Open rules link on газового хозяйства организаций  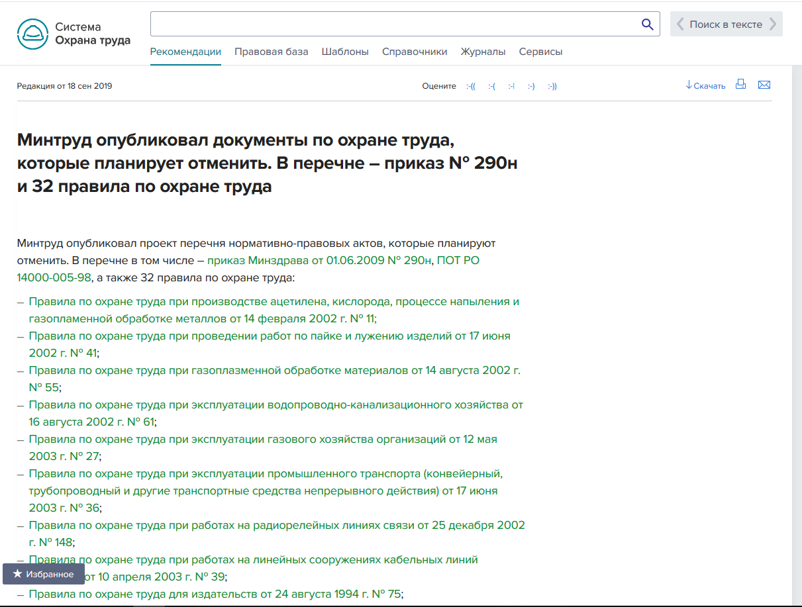263,447
